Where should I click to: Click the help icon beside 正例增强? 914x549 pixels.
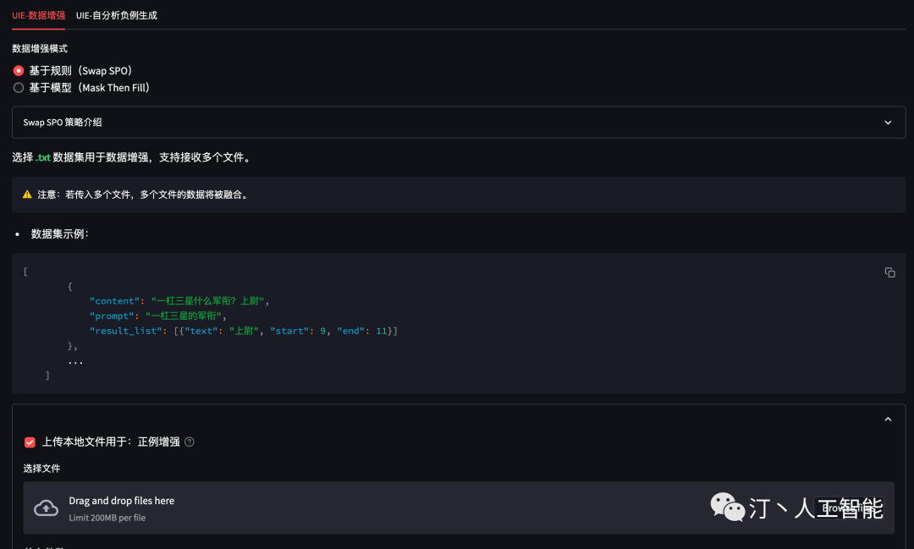[190, 442]
